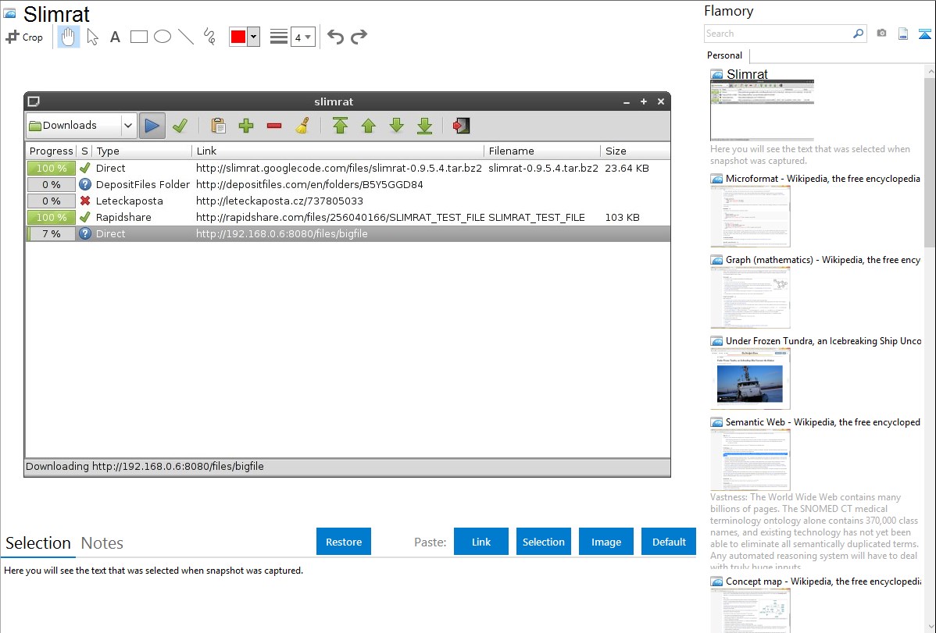Select the straight line tool
This screenshot has width=936, height=633.
(x=186, y=37)
